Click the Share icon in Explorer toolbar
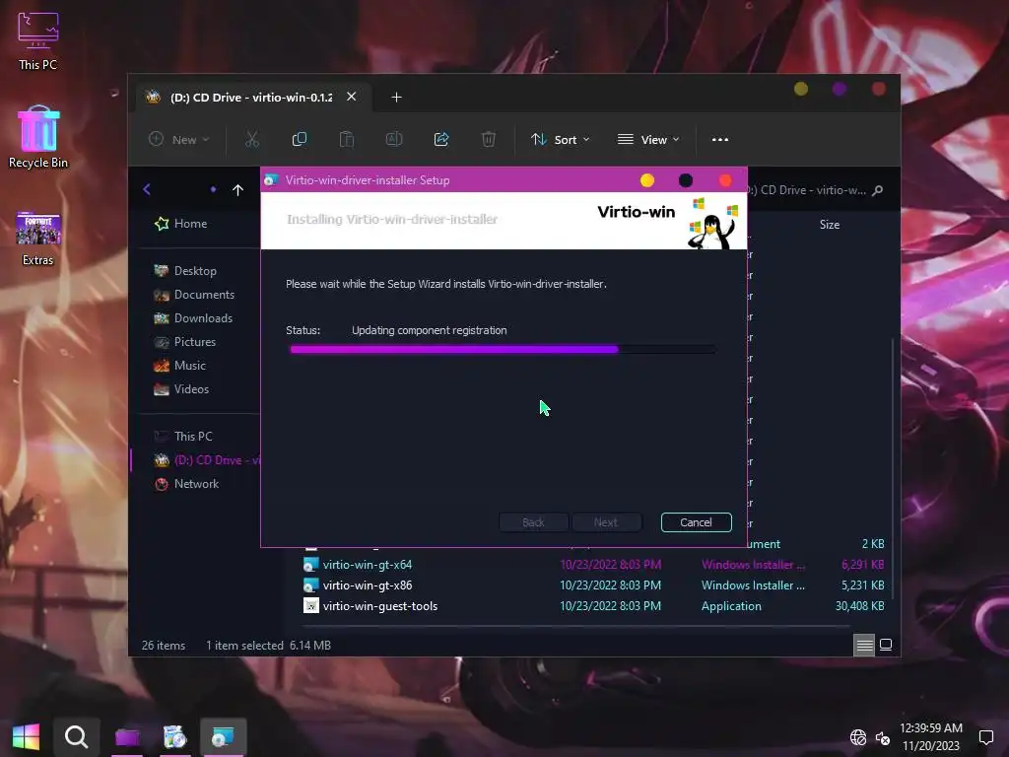Screen dimensions: 1009x757 (x=441, y=140)
